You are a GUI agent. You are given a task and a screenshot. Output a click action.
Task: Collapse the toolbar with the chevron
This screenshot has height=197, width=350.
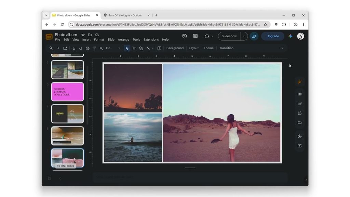click(x=282, y=48)
